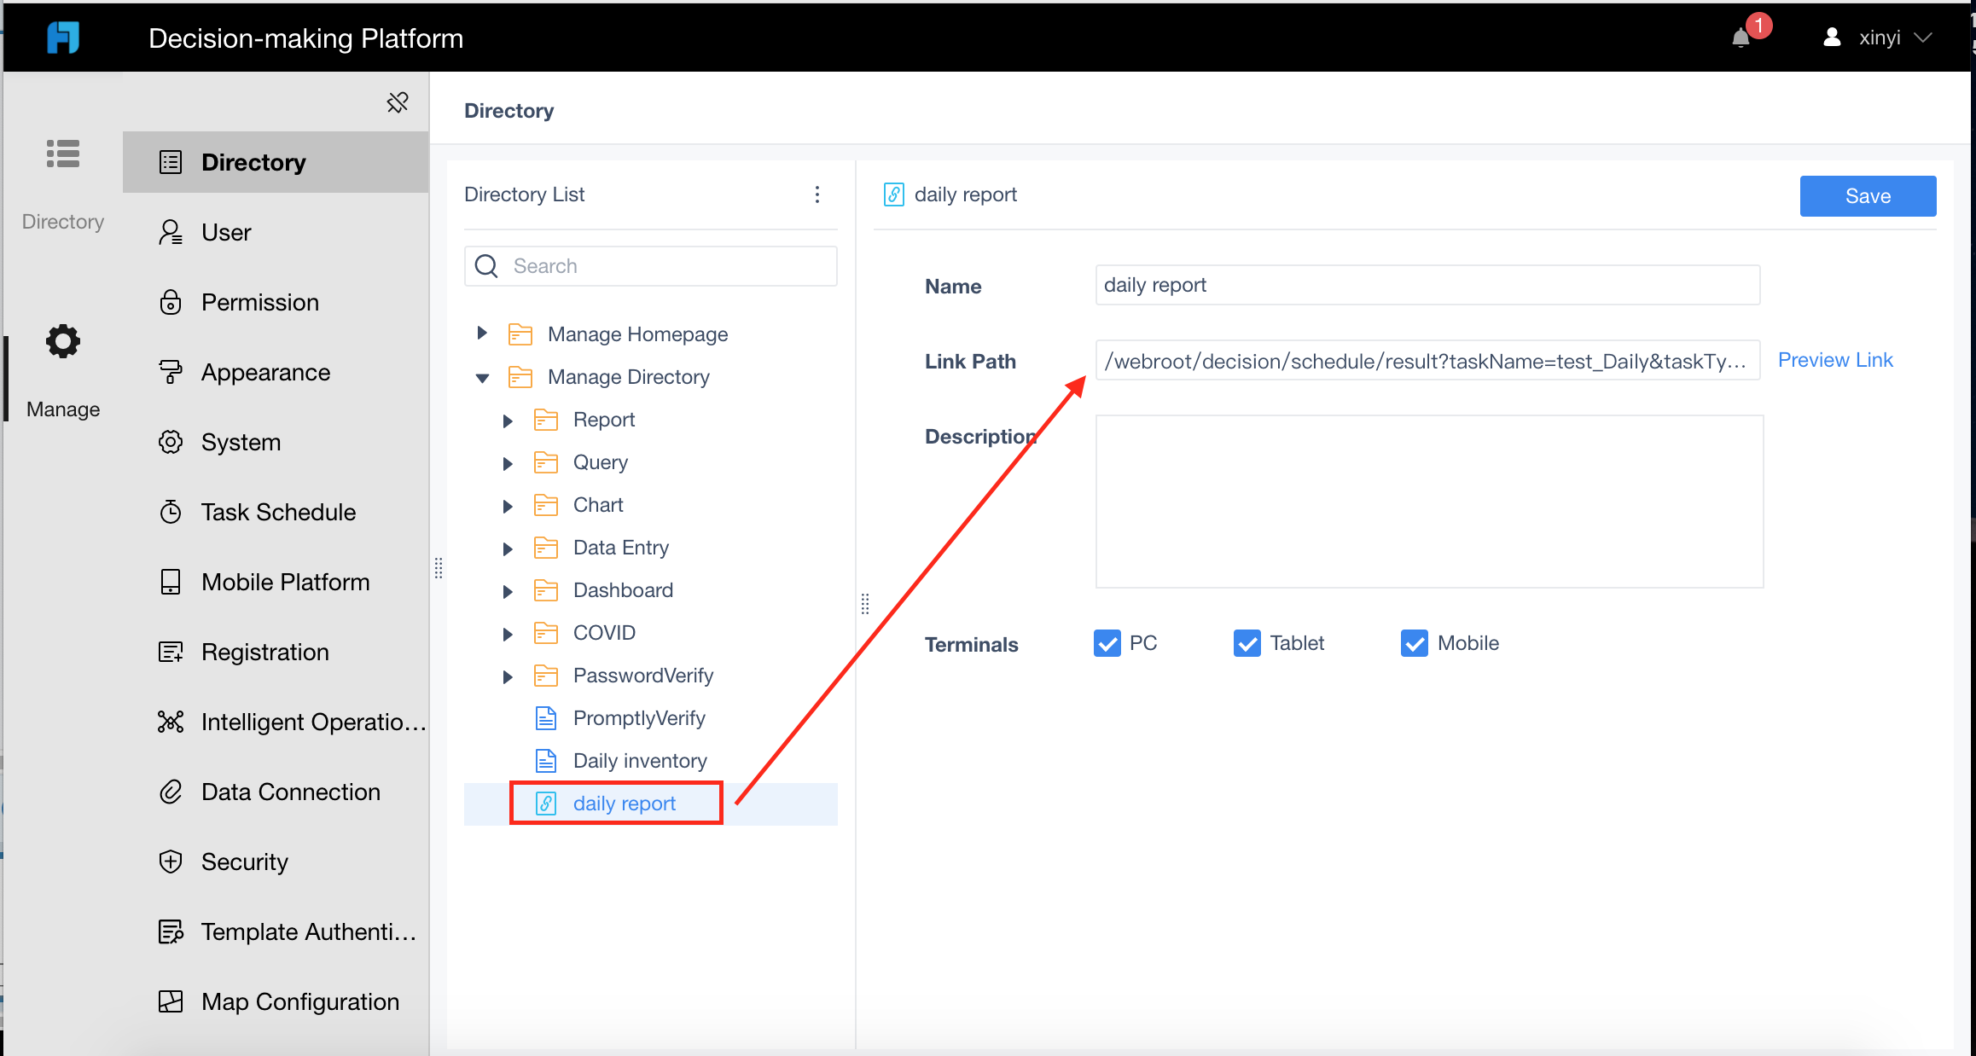
Task: Expand the Chart folder arrow
Action: 508,506
